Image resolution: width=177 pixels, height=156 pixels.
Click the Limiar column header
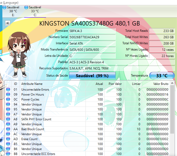(132, 84)
